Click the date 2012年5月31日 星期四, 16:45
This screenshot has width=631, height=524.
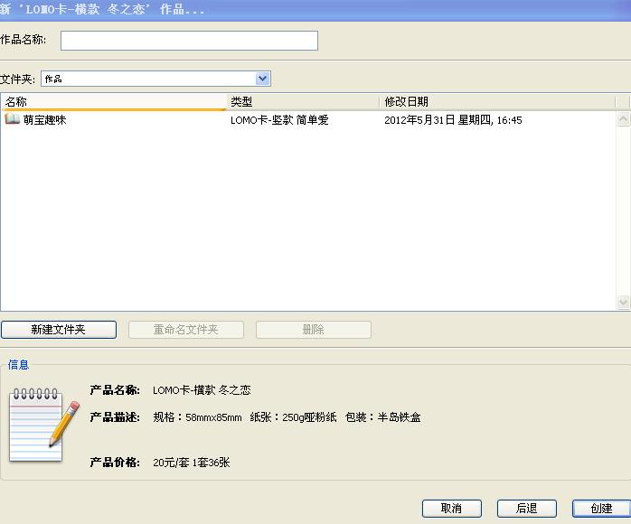pyautogui.click(x=453, y=120)
